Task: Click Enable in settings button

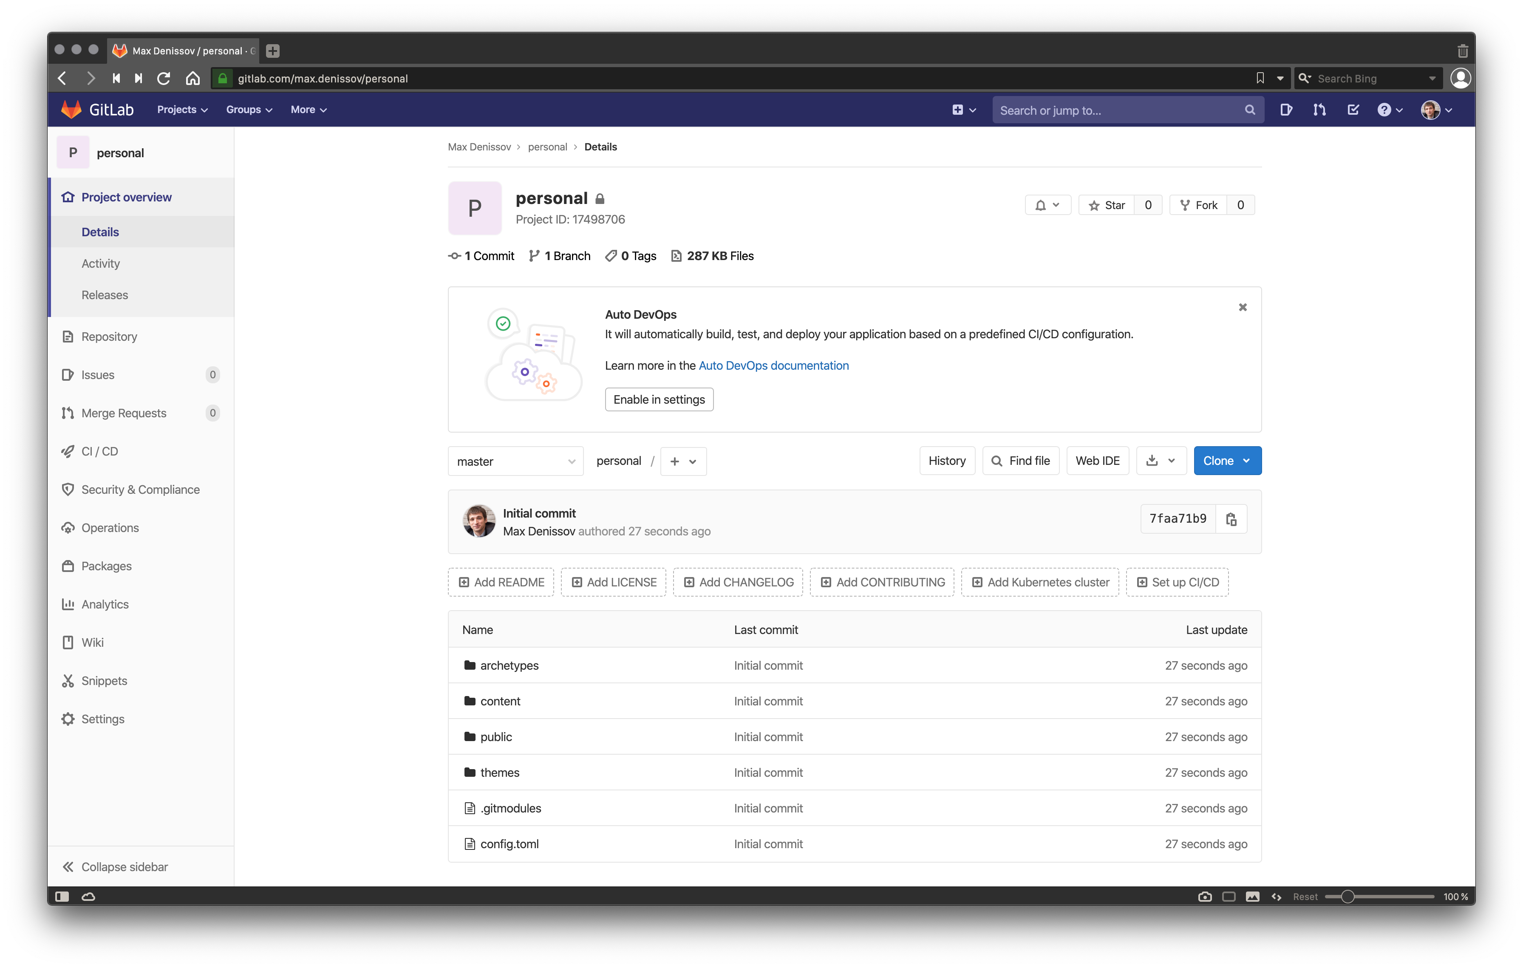Action: point(659,399)
